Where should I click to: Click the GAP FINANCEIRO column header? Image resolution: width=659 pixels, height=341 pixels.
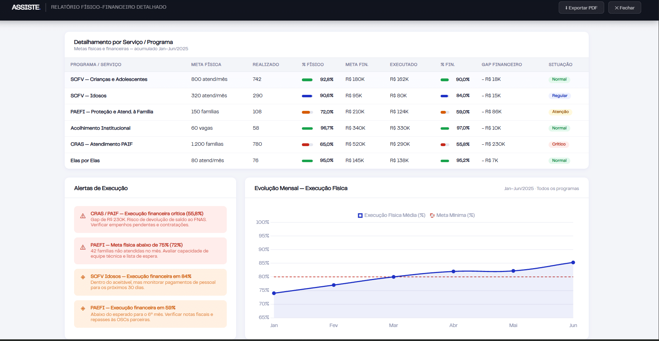click(502, 65)
